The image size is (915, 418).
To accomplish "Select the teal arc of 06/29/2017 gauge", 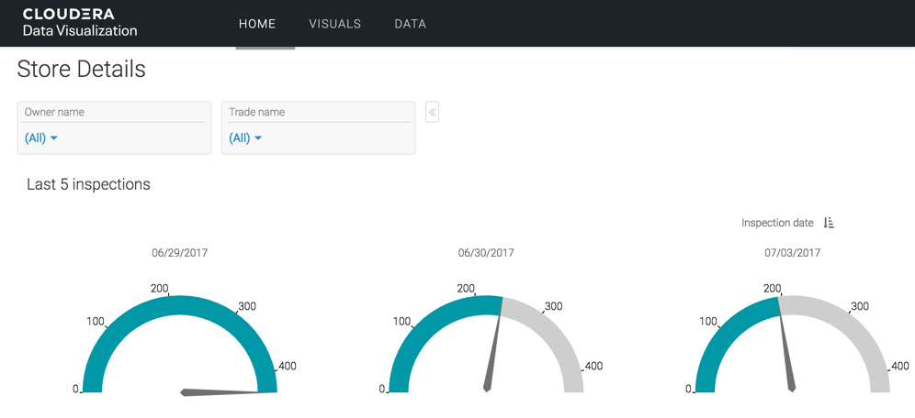I will coord(180,305).
